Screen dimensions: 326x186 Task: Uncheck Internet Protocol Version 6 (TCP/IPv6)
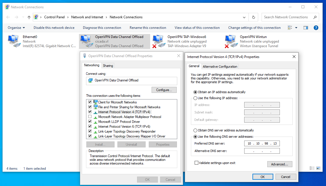point(90,126)
